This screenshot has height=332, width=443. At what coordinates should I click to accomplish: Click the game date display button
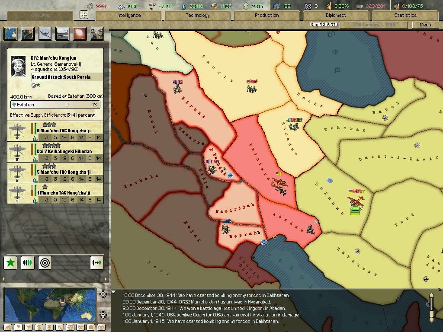[x=373, y=25]
